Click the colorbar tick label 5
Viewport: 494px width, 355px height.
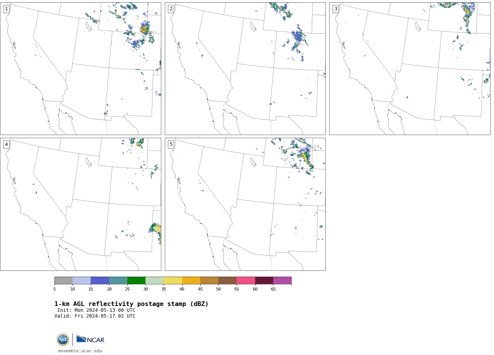(x=54, y=289)
